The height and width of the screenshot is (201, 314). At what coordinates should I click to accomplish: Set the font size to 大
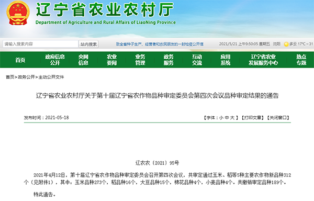[x=232, y=118]
